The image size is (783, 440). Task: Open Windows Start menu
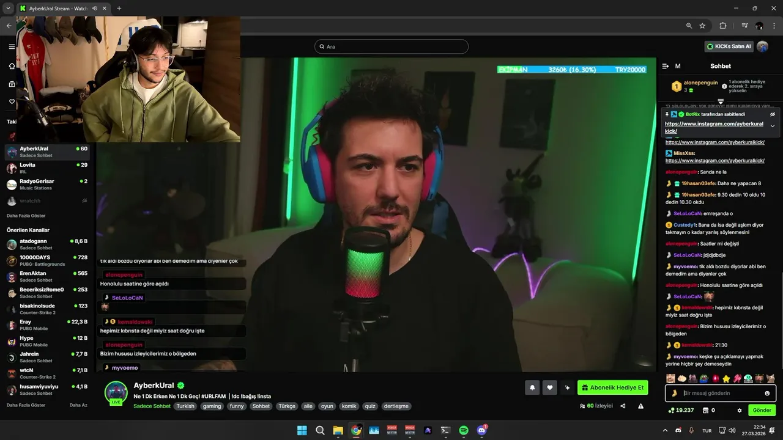(302, 430)
